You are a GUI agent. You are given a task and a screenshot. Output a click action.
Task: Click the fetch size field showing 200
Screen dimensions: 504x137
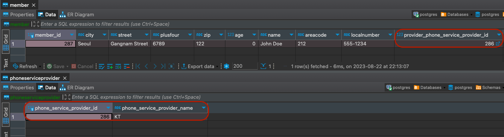pos(244,66)
